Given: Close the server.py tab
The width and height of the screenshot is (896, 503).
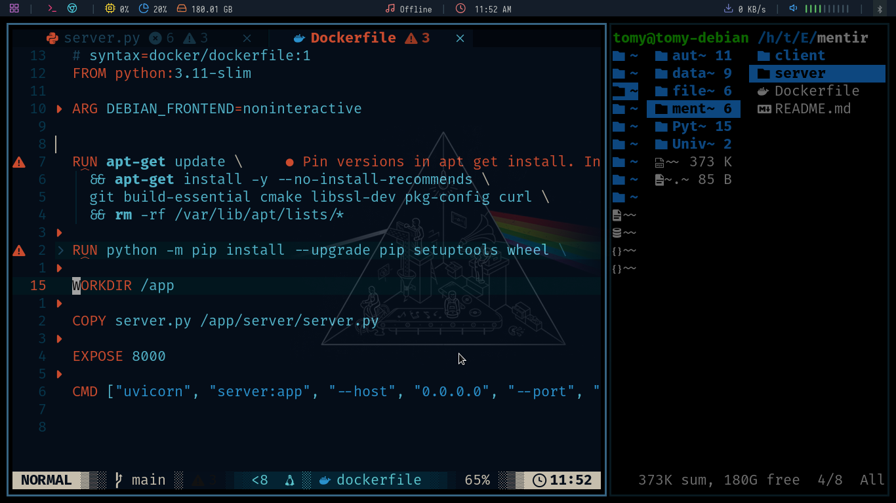Looking at the screenshot, I should tap(247, 38).
